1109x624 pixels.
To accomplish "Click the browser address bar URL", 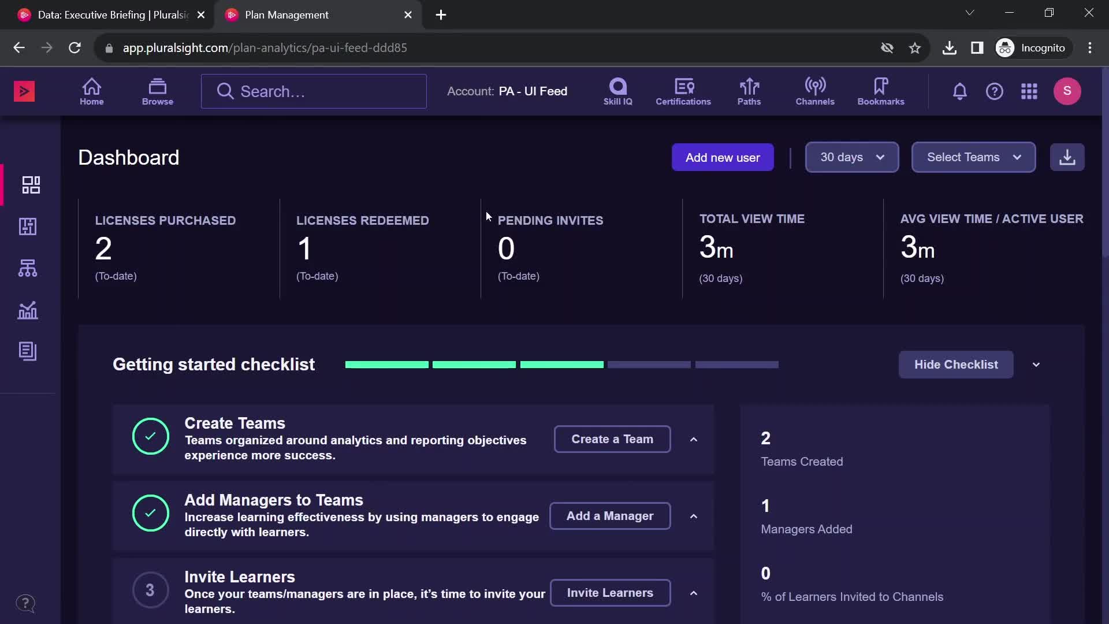I will click(265, 48).
